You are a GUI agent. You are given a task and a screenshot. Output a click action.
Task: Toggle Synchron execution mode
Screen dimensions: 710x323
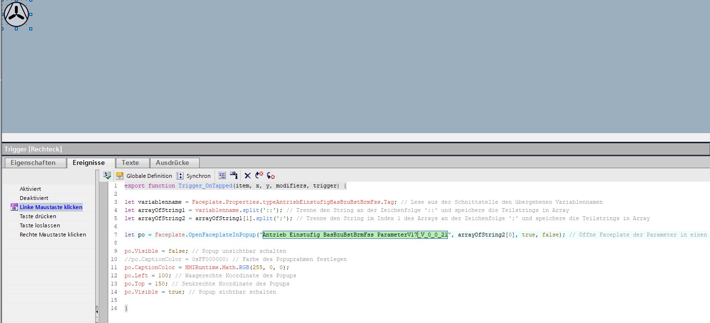point(193,176)
